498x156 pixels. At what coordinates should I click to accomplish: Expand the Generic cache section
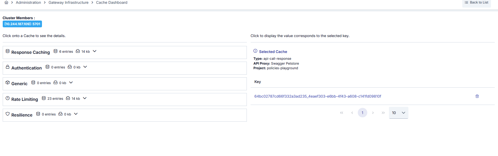(71, 82)
